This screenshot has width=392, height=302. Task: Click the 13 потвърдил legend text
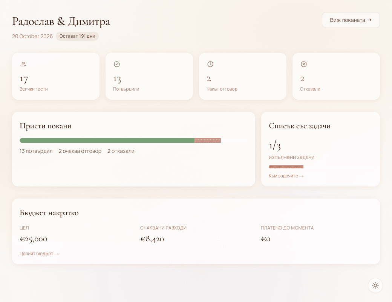coord(36,151)
